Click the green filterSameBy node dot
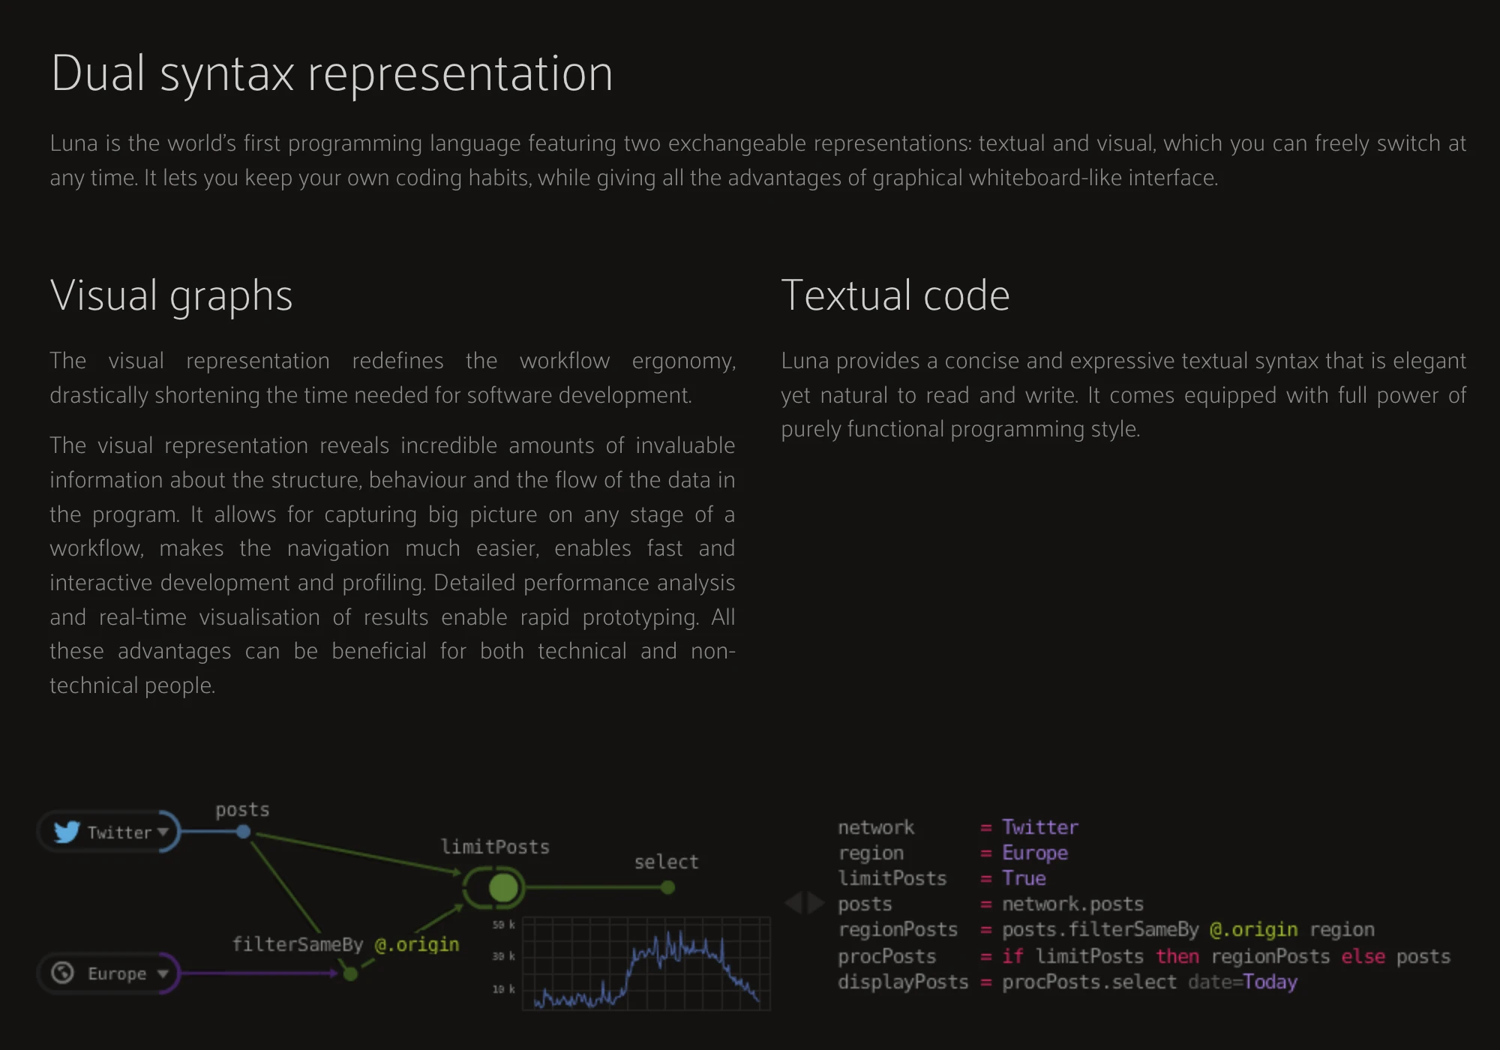Screen dimensions: 1500x1050 coord(350,973)
